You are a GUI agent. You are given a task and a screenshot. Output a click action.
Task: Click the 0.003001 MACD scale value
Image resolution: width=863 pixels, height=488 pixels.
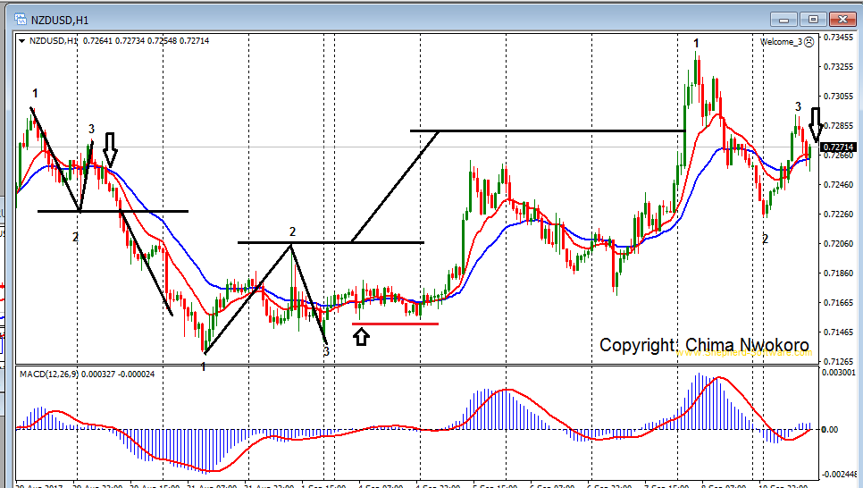[840, 373]
